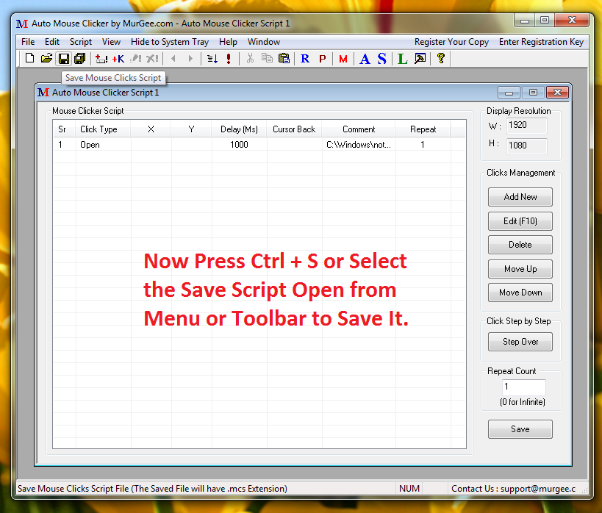Open the File menu
Screen dimensions: 602x513
tap(27, 42)
